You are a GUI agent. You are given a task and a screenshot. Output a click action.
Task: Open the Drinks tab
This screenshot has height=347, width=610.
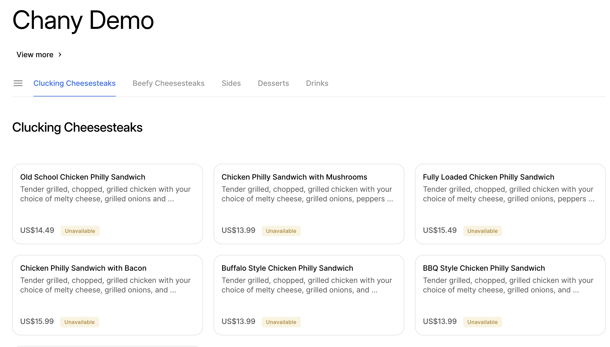(x=317, y=83)
